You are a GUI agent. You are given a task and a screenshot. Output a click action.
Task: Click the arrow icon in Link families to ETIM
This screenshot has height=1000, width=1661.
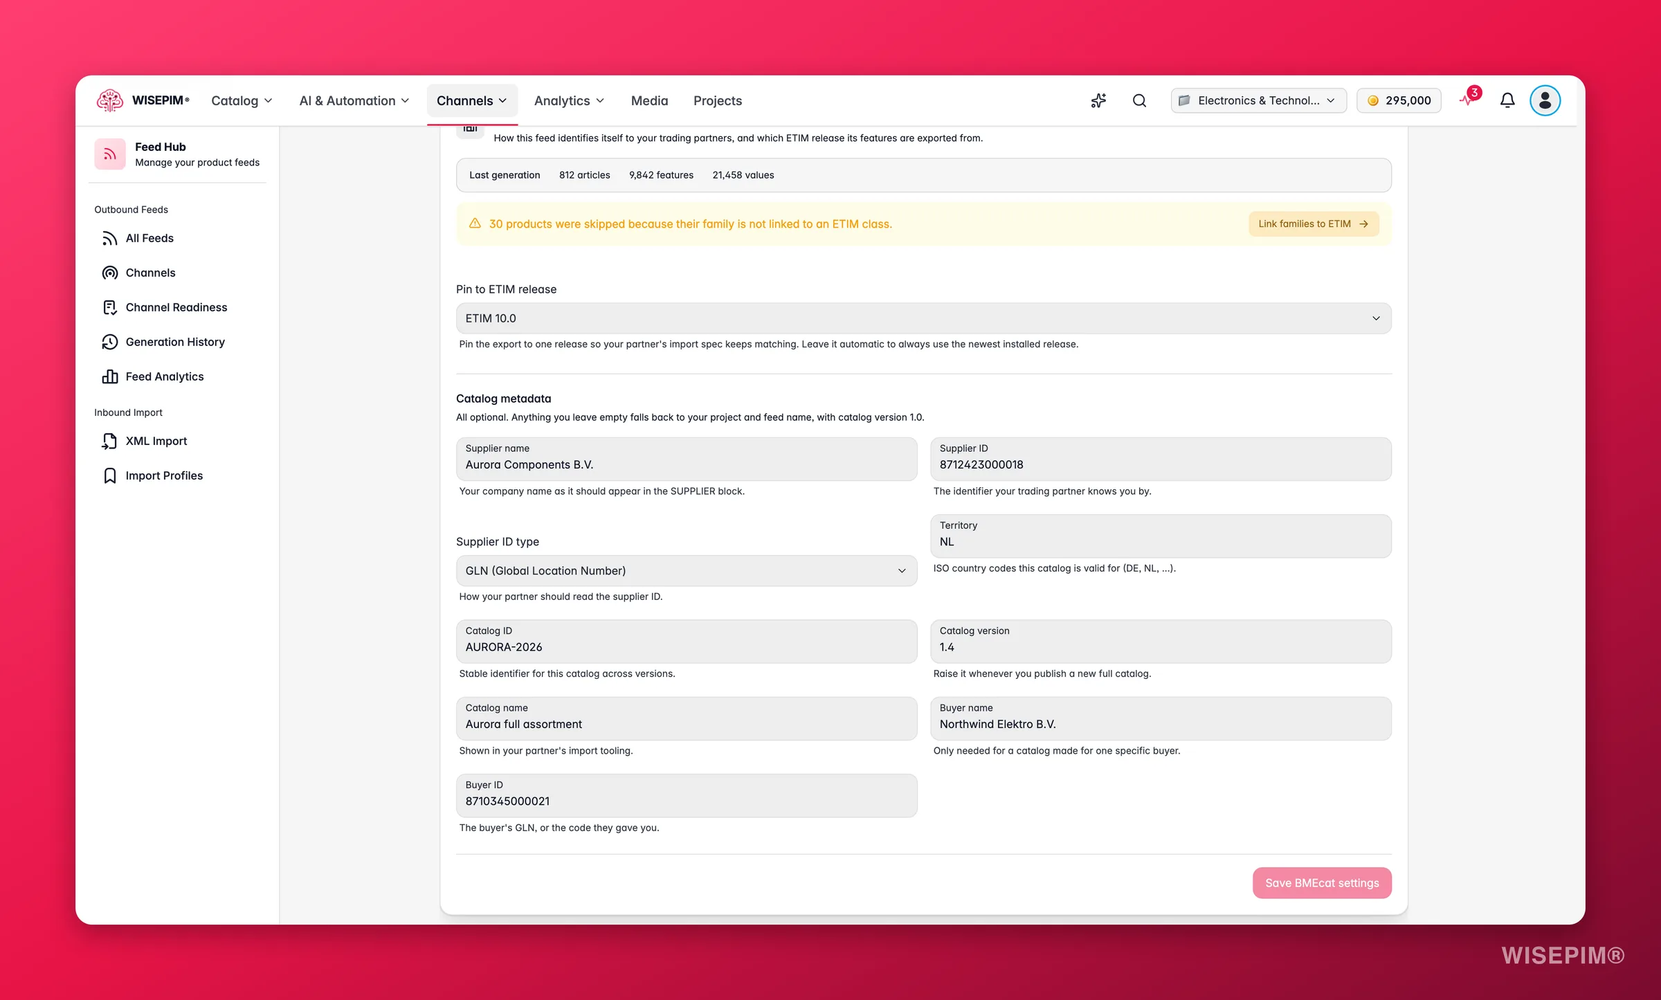(1363, 224)
